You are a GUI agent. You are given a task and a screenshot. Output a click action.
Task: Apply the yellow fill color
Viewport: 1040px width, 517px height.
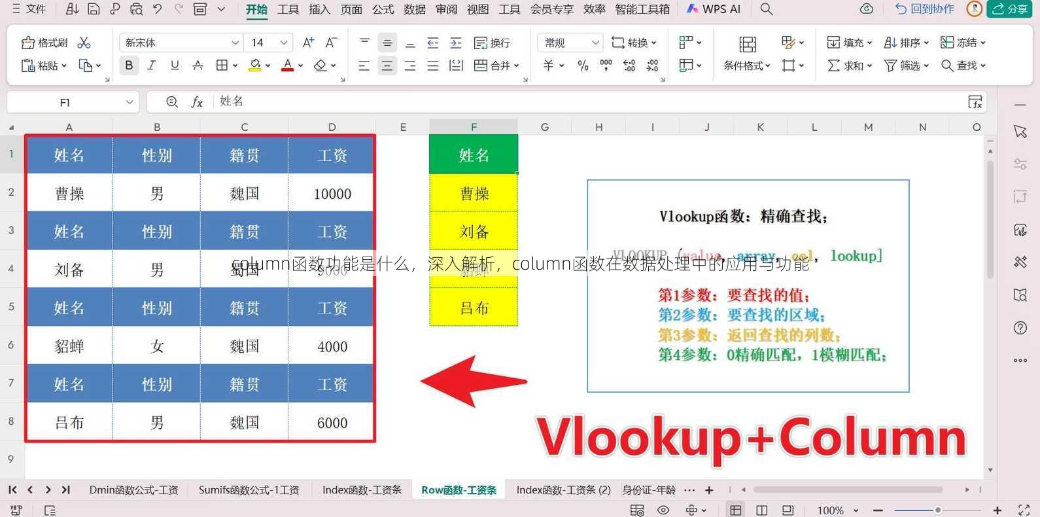[255, 65]
